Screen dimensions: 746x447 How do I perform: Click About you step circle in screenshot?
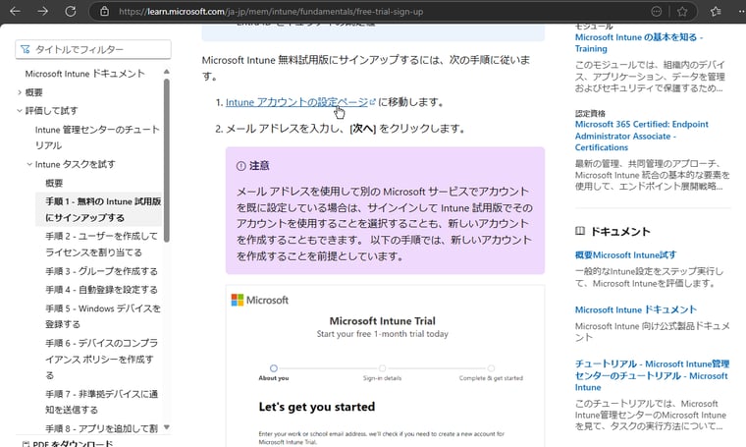coord(274,368)
